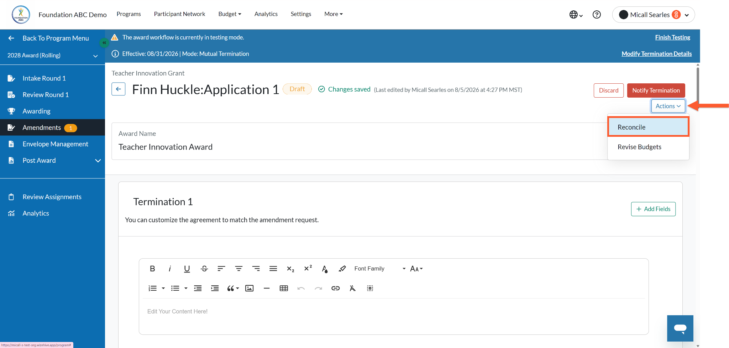Open the Programs nav item
Viewport: 729px width, 348px height.
pyautogui.click(x=129, y=14)
